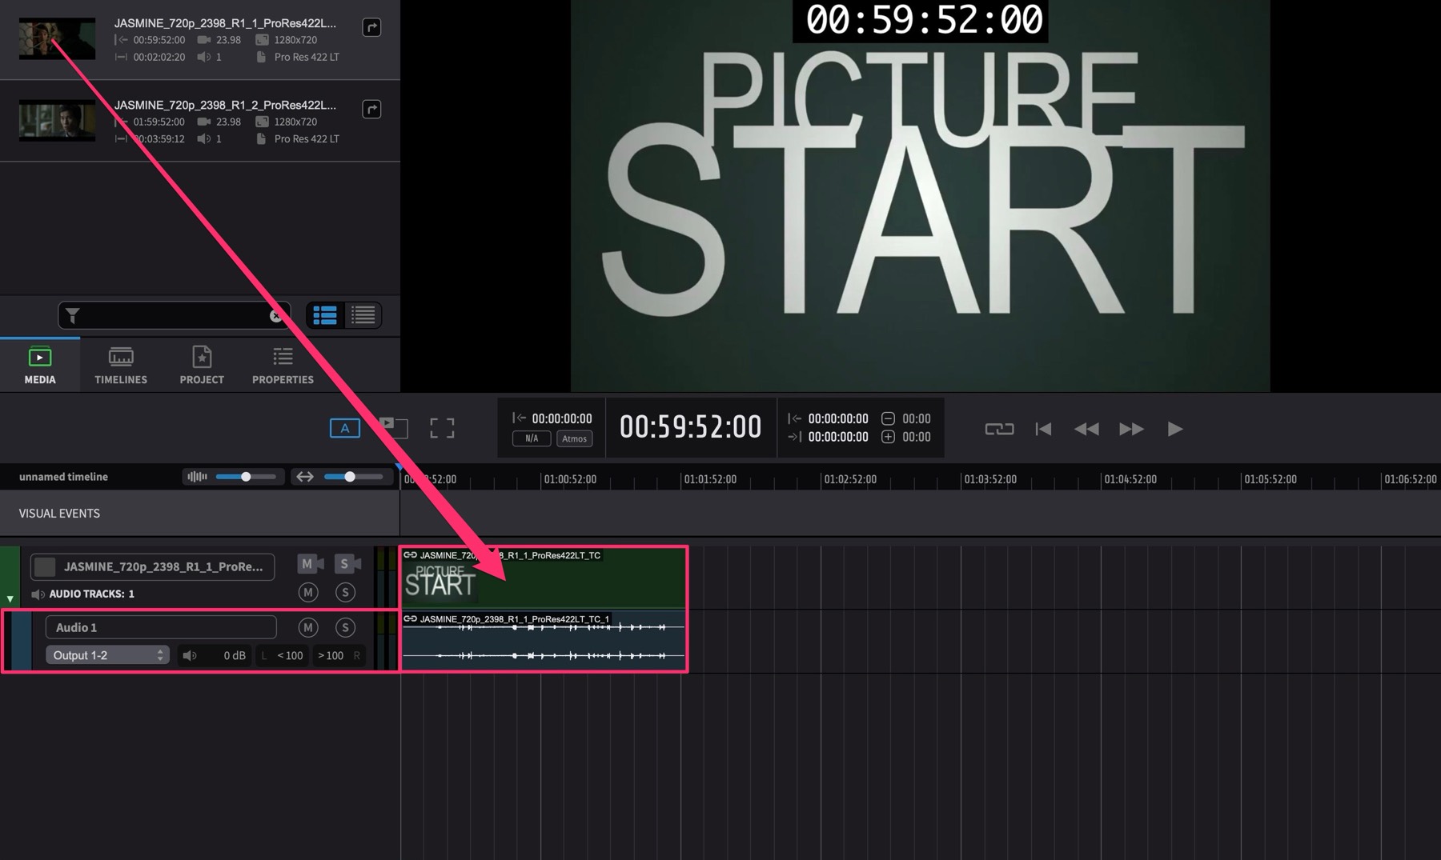Click the mark-in timecode field
Image resolution: width=1441 pixels, height=860 pixels.
click(x=838, y=418)
